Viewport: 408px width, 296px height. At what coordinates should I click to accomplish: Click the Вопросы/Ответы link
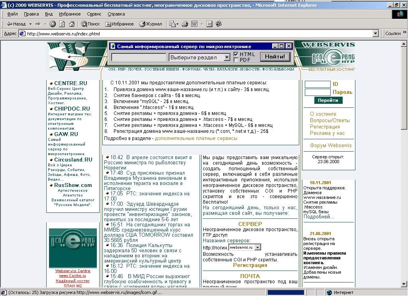coord(330,120)
